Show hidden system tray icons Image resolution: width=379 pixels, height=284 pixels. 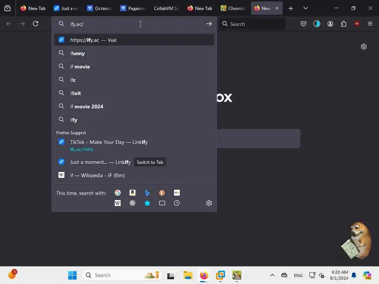(x=272, y=275)
